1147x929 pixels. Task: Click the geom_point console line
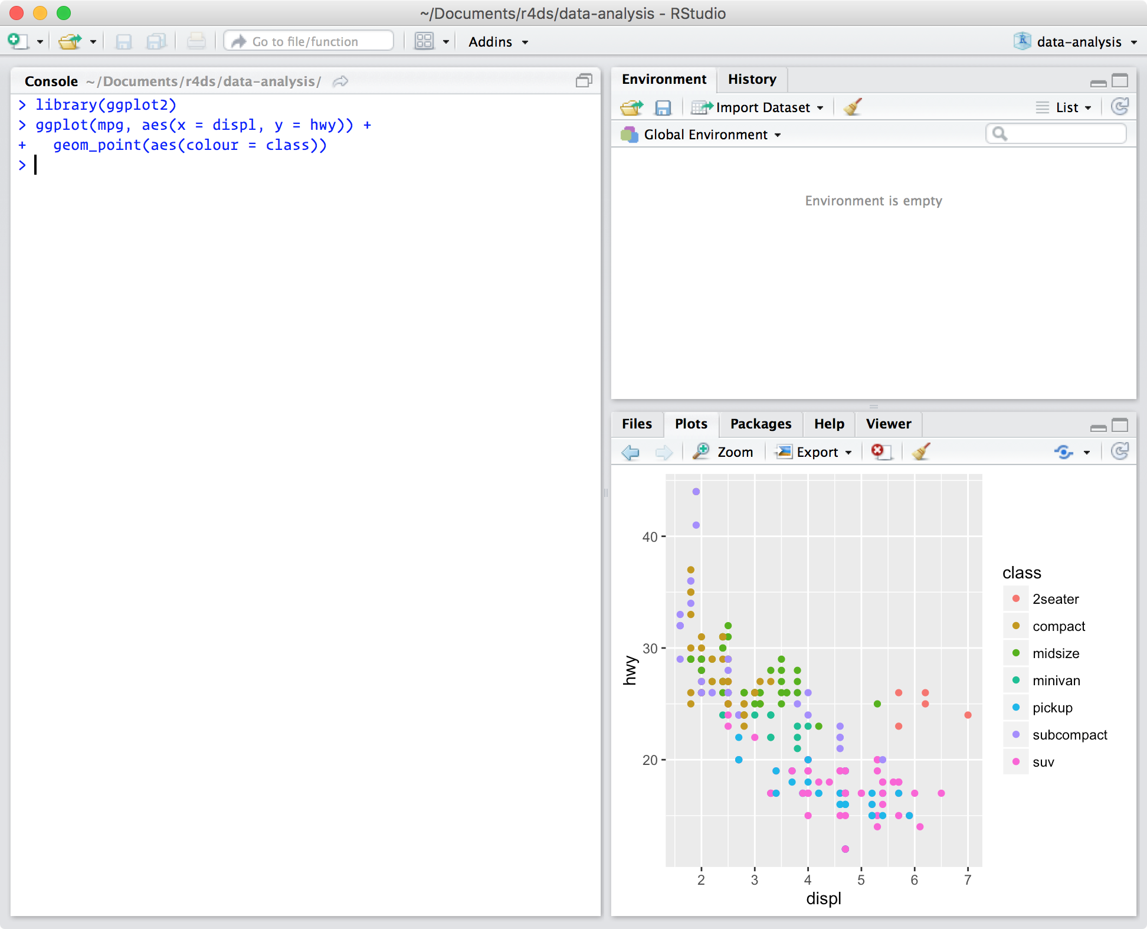190,145
